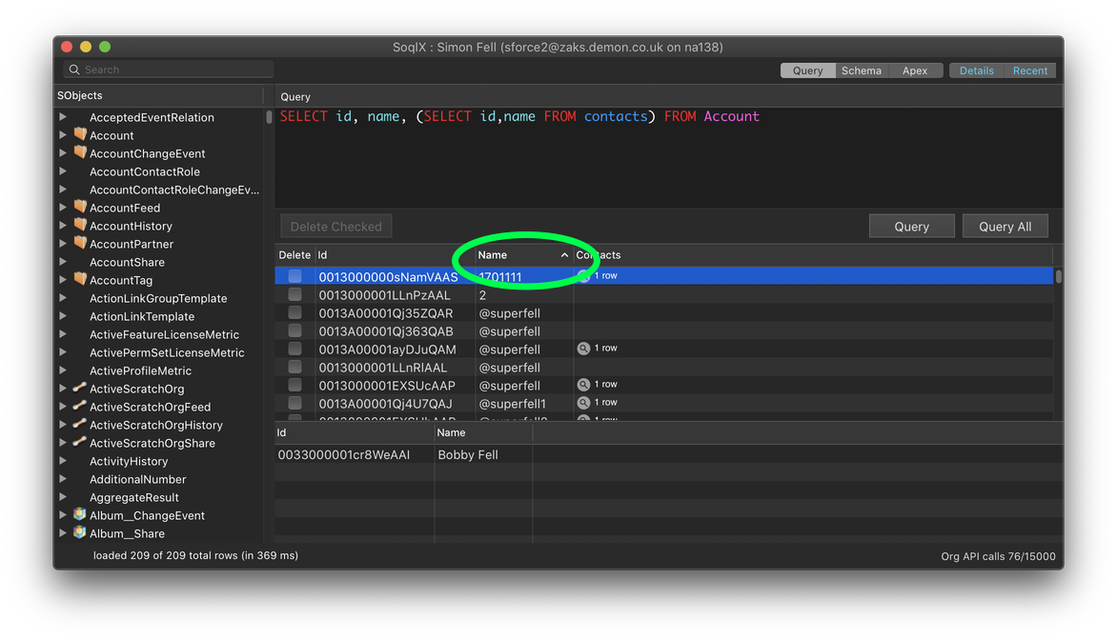Expand the AggregateResult tree node
The image size is (1117, 640).
tap(64, 497)
